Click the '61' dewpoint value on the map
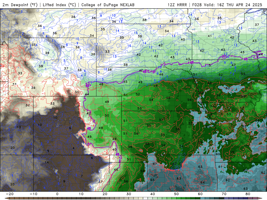The height and width of the screenshot is (200, 267). 220,167
